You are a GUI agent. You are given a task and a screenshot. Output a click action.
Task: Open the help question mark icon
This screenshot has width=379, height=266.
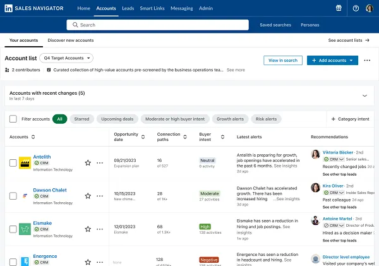coord(356,8)
